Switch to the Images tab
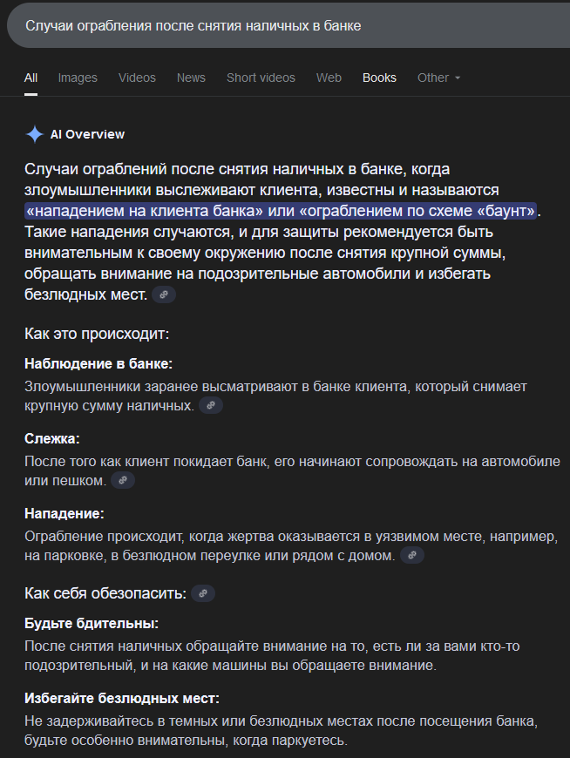Viewport: 570px width, 758px height. tap(78, 78)
